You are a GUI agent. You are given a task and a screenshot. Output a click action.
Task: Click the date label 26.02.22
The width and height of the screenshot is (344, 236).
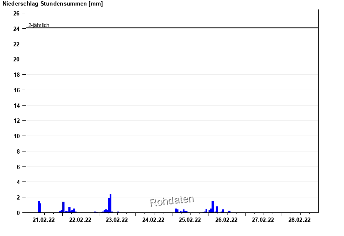(226, 220)
